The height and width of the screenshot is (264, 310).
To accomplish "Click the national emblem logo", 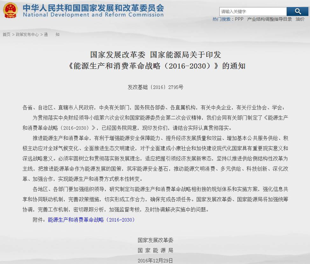I will [x=11, y=11].
